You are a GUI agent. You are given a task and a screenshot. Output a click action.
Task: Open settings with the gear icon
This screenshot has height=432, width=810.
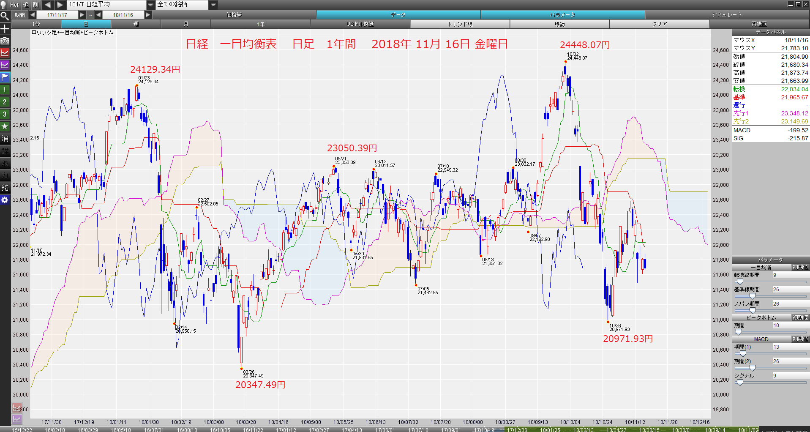point(5,200)
